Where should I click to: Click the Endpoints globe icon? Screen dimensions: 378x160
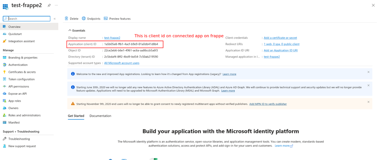[84, 18]
